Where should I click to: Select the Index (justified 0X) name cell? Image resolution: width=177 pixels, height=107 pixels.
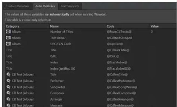click(x=63, y=68)
